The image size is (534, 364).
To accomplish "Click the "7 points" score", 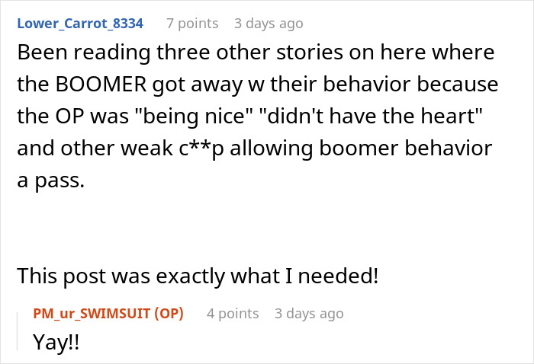I will tap(192, 24).
